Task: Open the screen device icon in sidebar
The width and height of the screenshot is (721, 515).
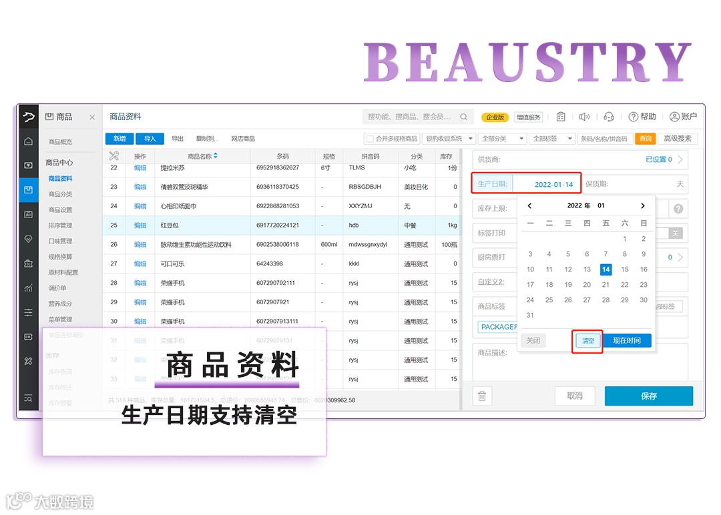Action: coord(29,337)
